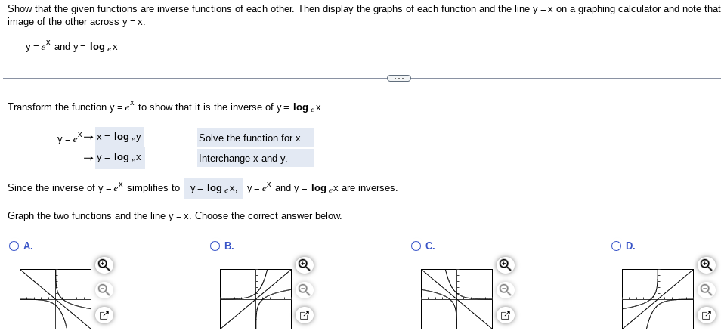
Task: Zoom in on graph B
Action: point(304,265)
